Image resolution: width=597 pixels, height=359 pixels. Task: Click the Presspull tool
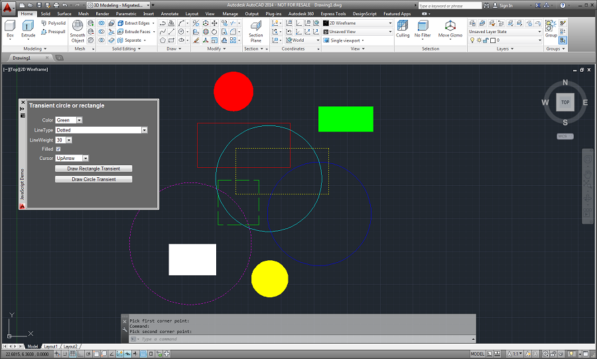pos(53,32)
